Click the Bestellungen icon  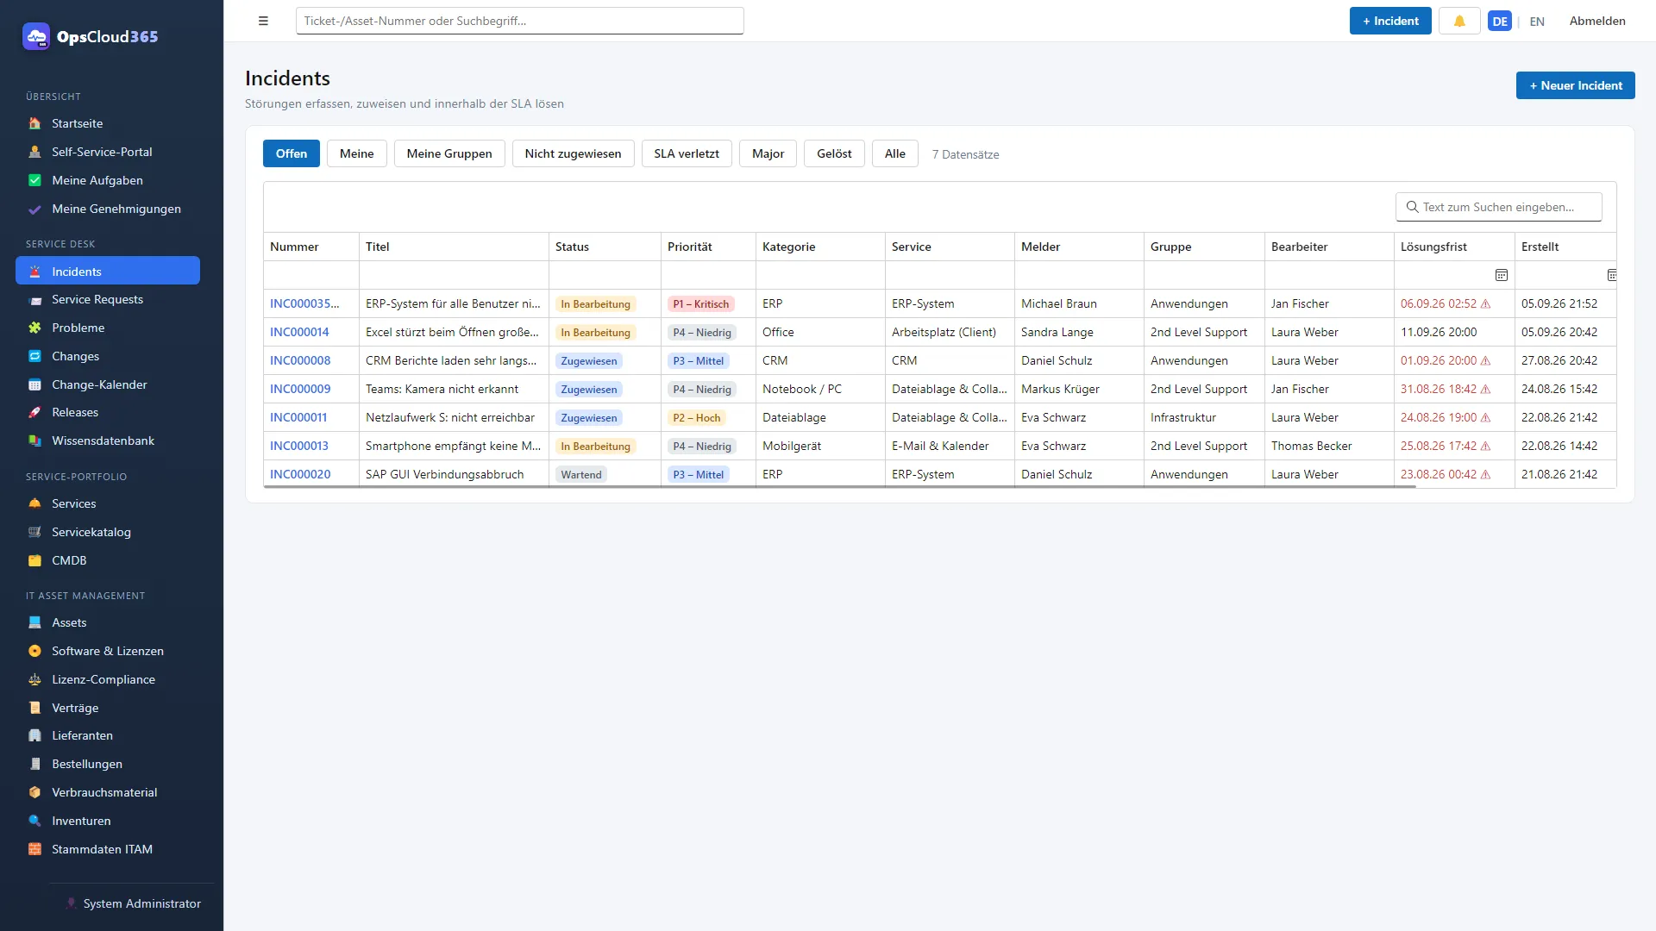[x=34, y=764]
